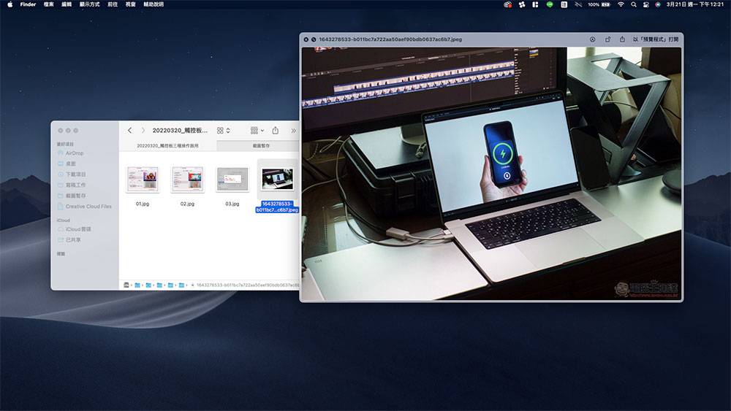Expand the group-by options dropdown in Finder

click(x=257, y=131)
